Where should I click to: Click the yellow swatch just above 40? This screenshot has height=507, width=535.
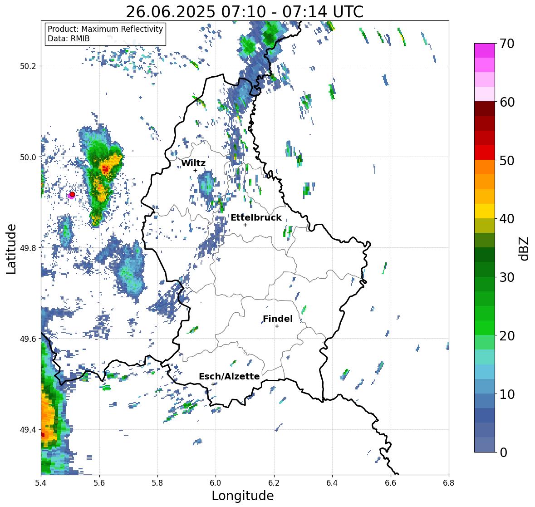[485, 211]
